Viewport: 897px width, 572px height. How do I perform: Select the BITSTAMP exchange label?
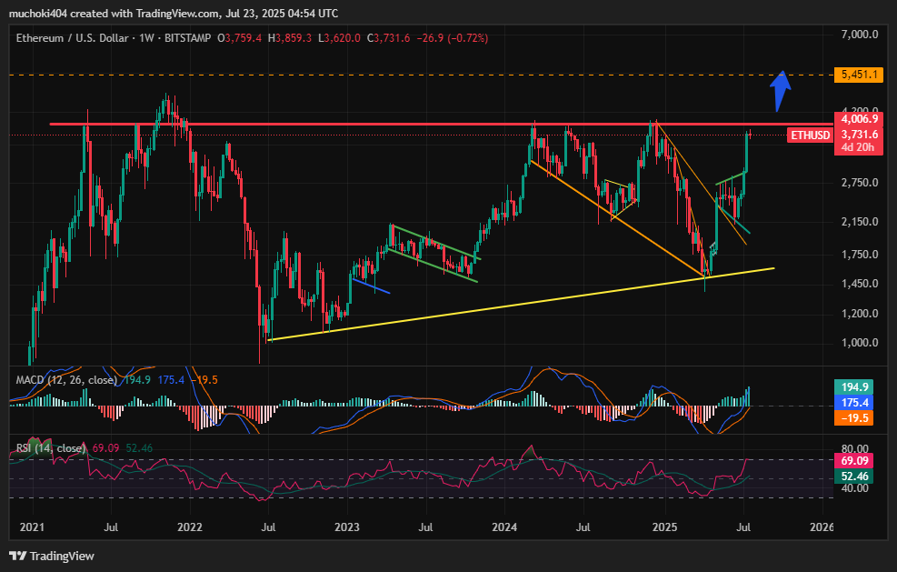[187, 38]
